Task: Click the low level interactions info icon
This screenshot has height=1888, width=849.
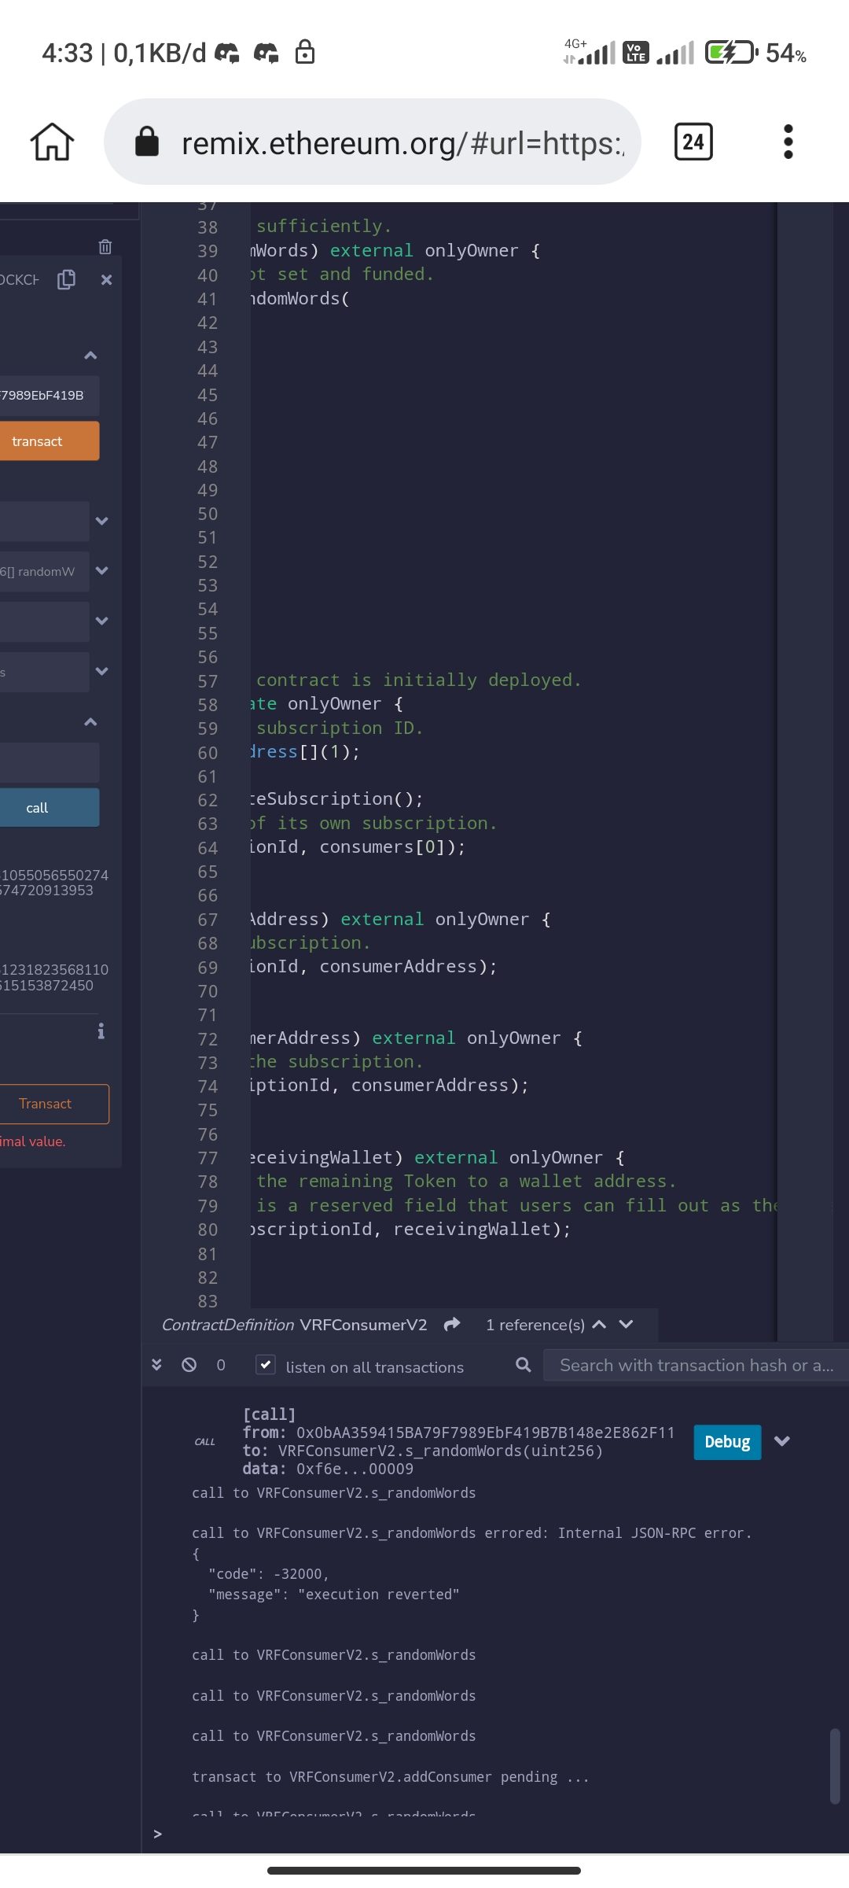Action: click(x=101, y=1031)
